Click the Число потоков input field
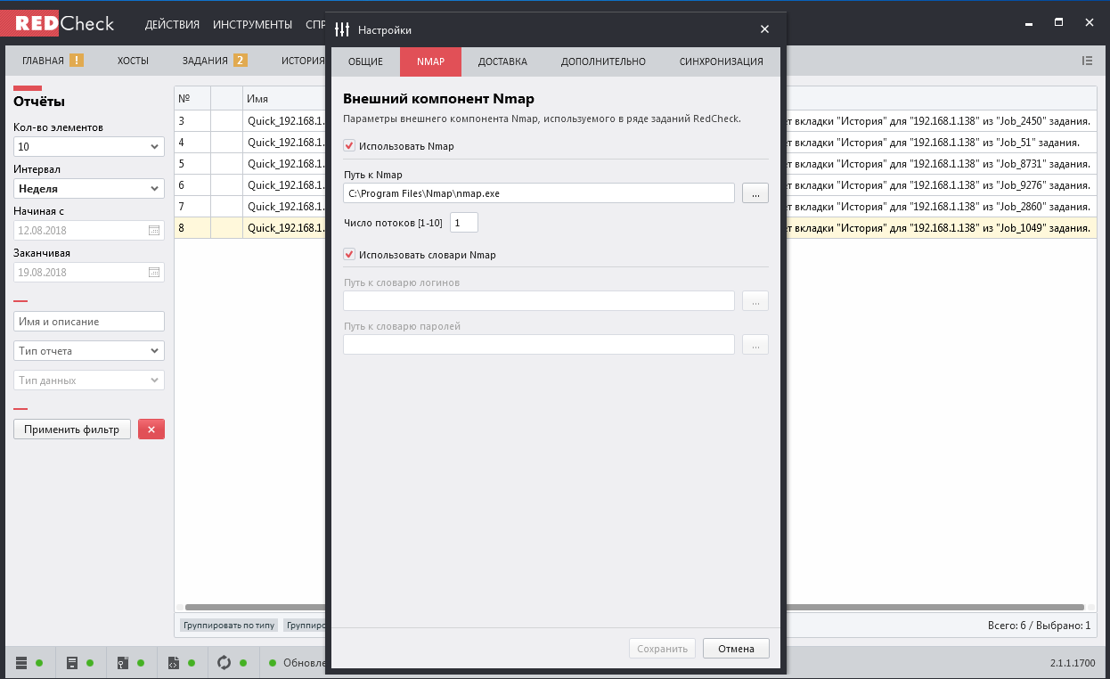The image size is (1110, 679). click(464, 223)
